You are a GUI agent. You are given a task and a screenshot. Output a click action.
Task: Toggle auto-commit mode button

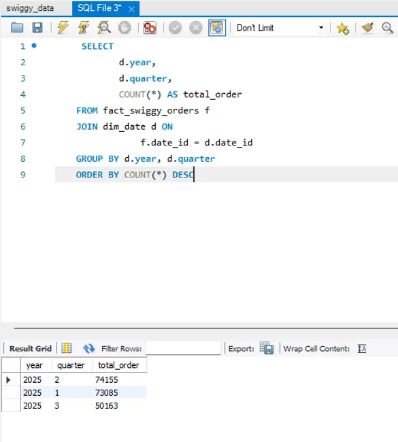click(x=217, y=28)
